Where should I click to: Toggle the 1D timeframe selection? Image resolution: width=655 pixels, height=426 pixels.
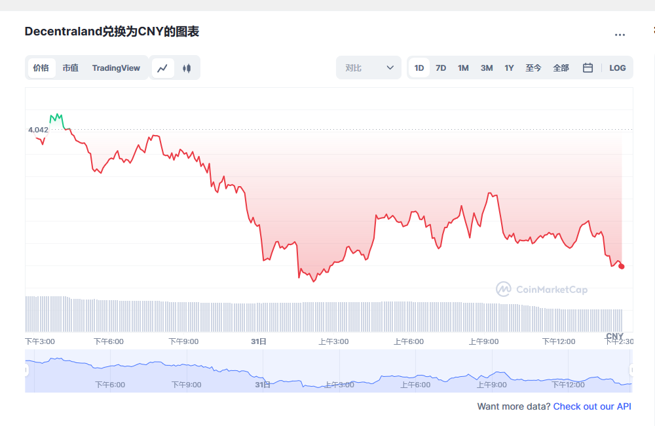(x=419, y=68)
